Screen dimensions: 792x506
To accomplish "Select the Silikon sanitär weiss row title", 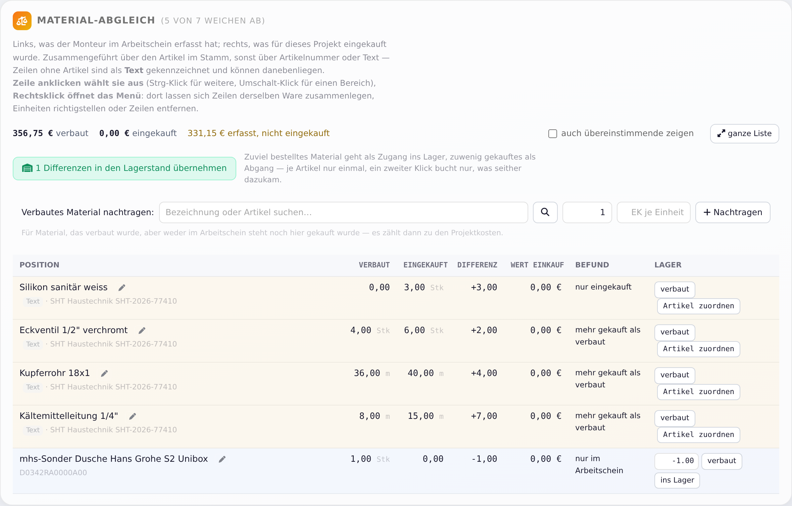I will click(63, 287).
